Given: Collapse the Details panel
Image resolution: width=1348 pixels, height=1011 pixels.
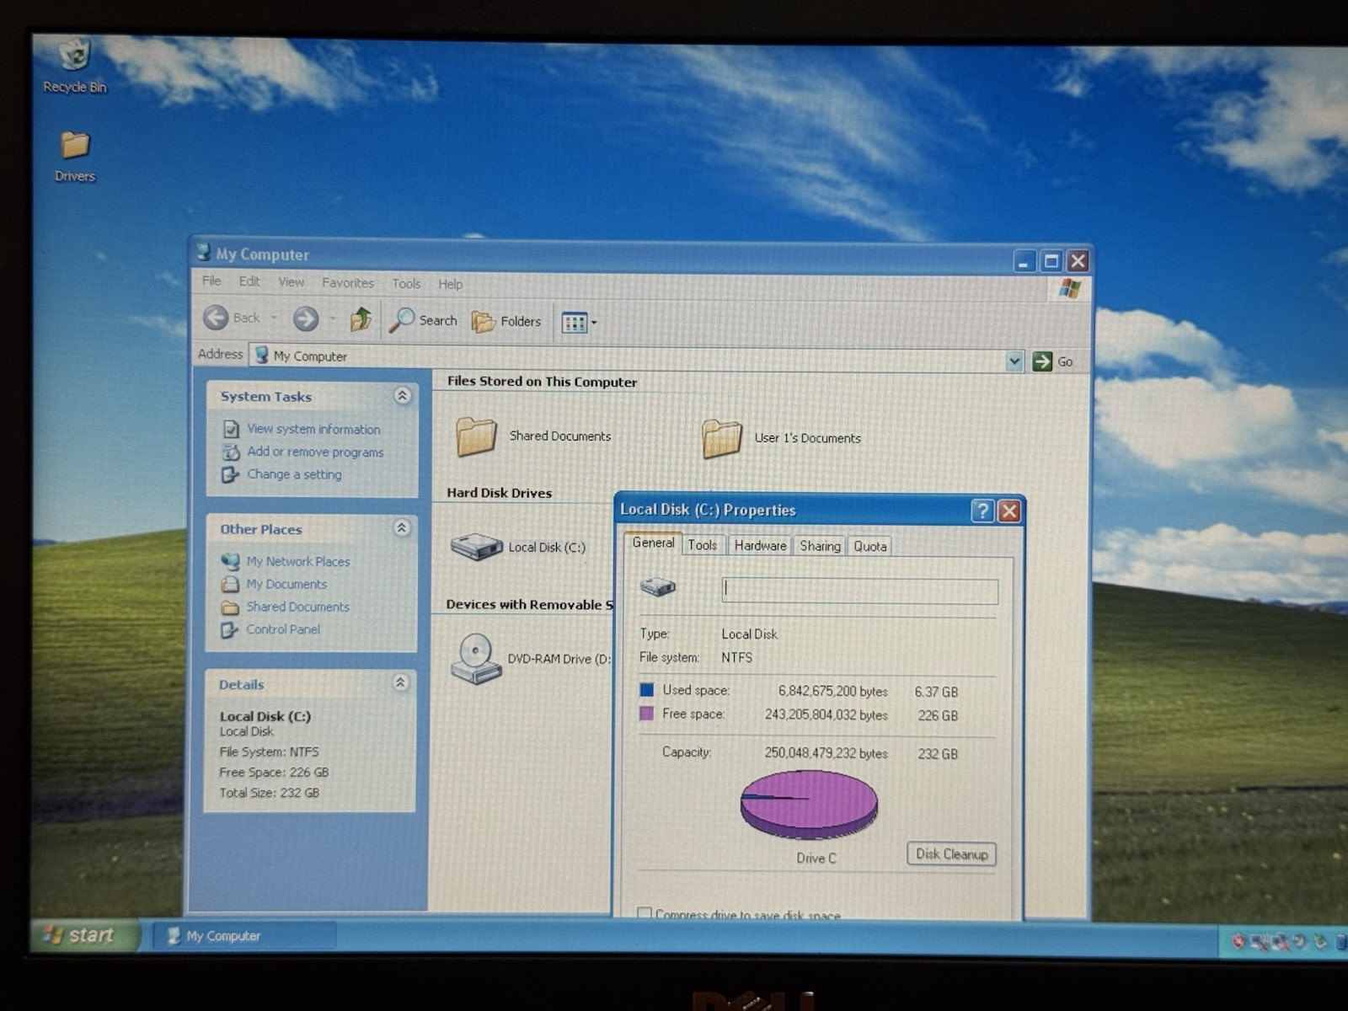Looking at the screenshot, I should (401, 682).
